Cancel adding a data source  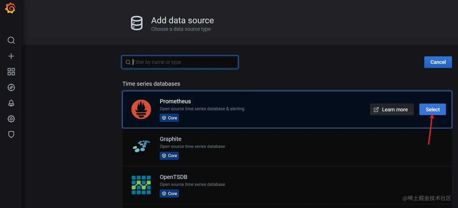point(438,62)
